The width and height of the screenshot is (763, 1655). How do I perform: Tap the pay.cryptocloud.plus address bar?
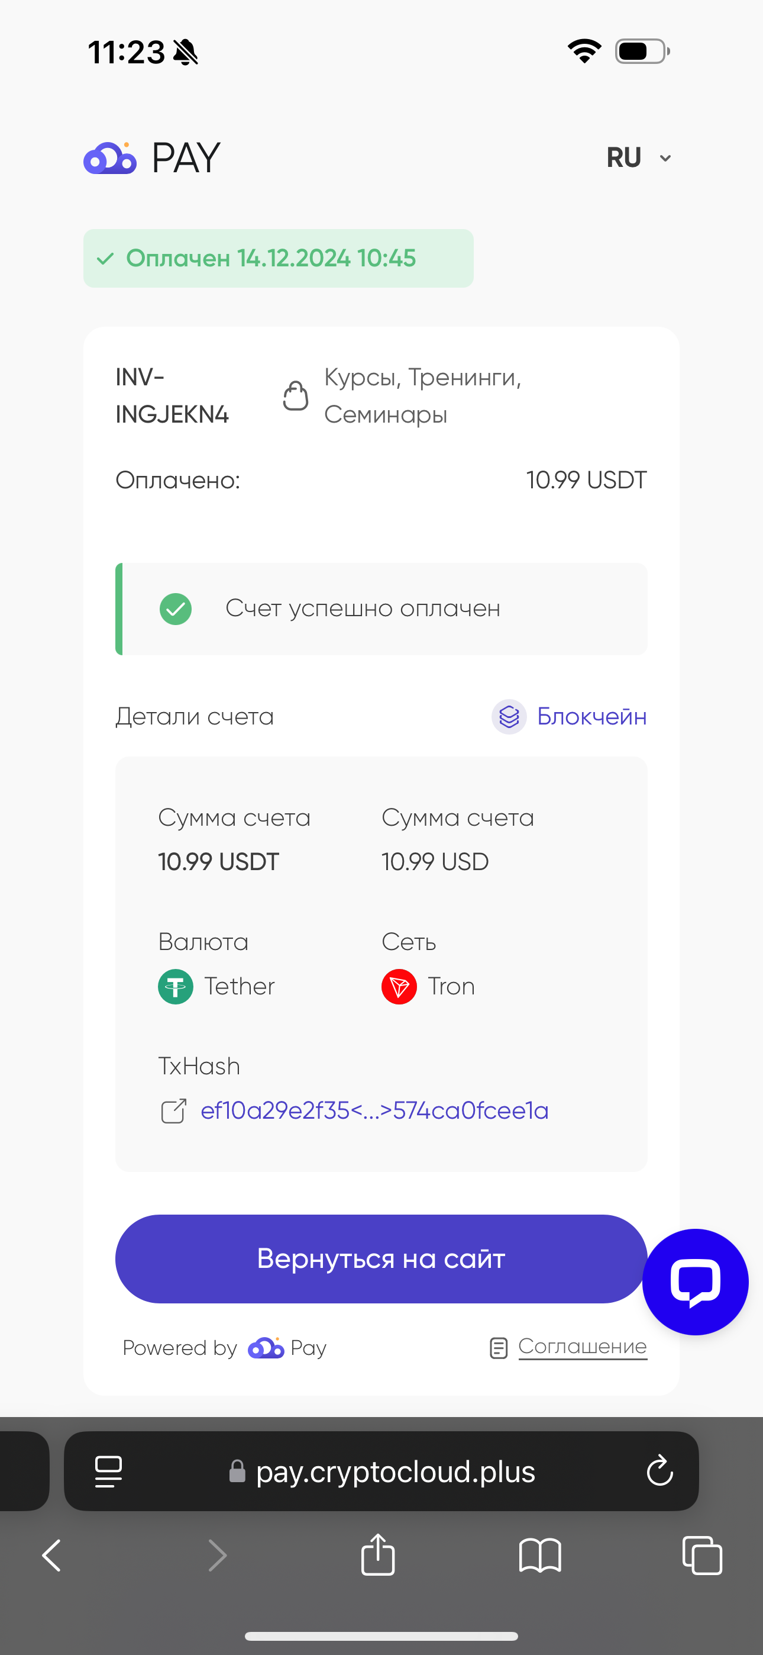pyautogui.click(x=381, y=1470)
